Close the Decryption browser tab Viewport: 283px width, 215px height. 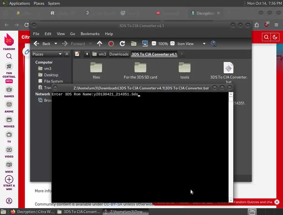pos(218,13)
